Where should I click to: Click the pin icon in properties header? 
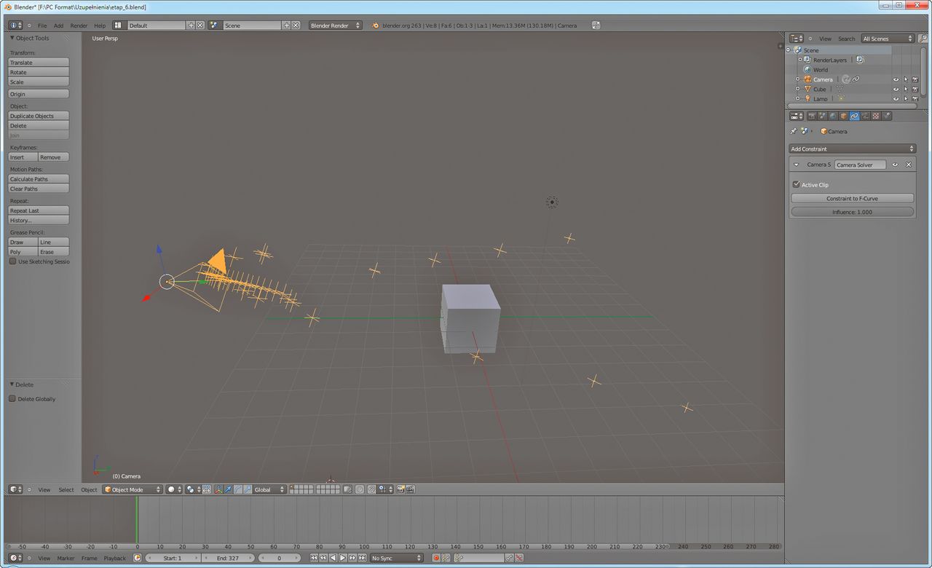794,131
